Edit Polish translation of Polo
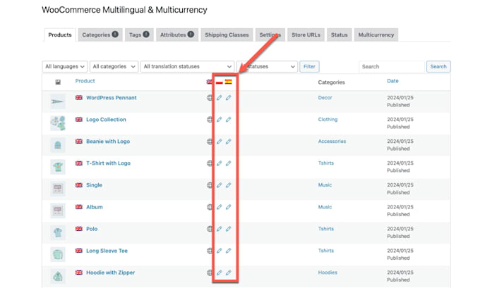The width and height of the screenshot is (480, 288). [220, 229]
